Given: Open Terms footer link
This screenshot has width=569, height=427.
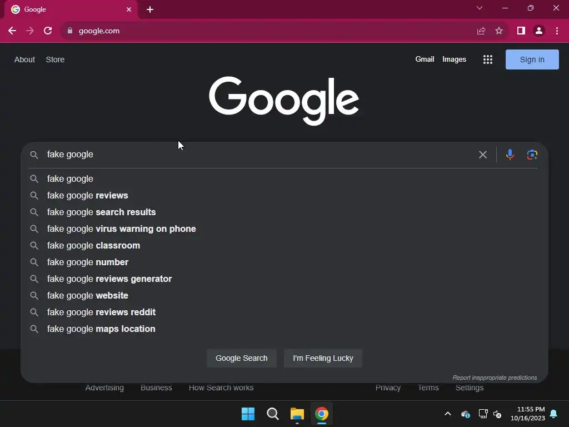Looking at the screenshot, I should (428, 388).
